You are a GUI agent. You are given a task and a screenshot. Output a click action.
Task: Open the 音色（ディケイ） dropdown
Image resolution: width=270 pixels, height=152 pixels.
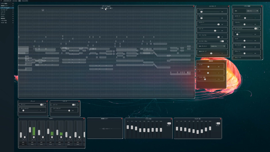pyautogui.click(x=218, y=46)
